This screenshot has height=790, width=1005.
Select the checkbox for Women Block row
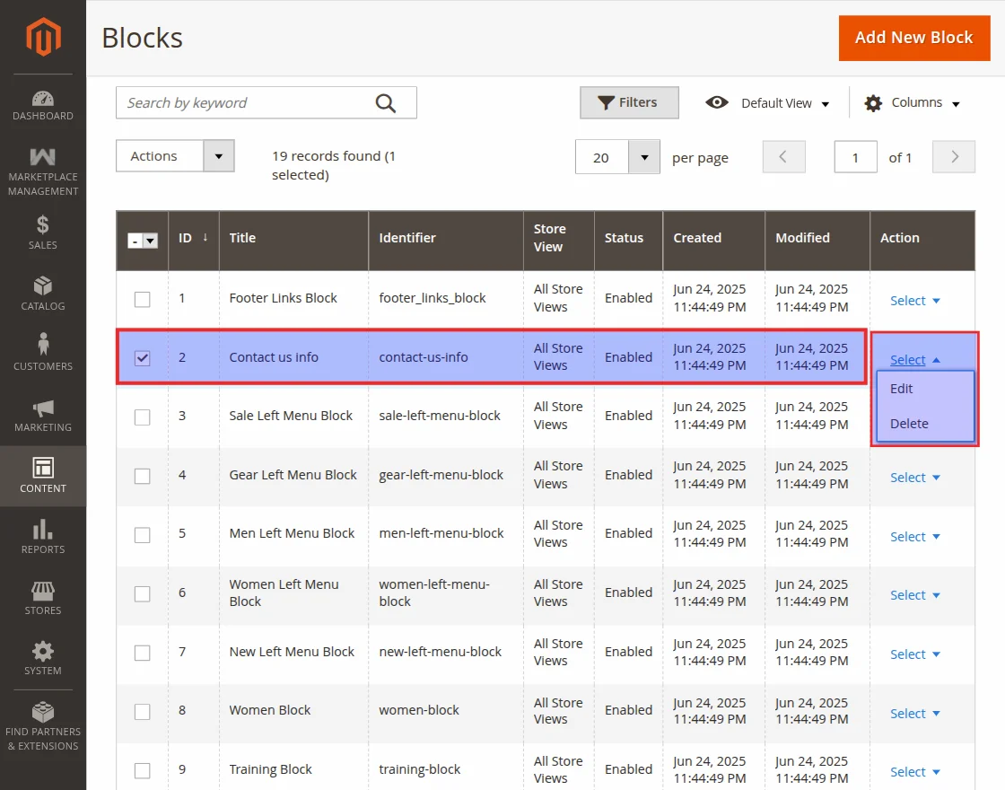[x=142, y=711]
